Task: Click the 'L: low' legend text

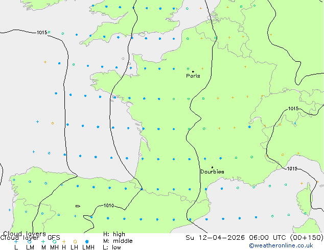Action: (x=112, y=247)
